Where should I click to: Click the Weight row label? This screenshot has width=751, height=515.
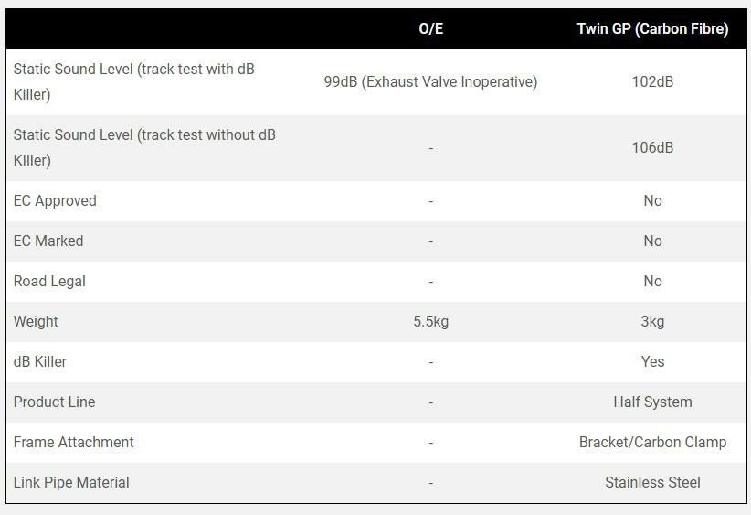coord(36,322)
